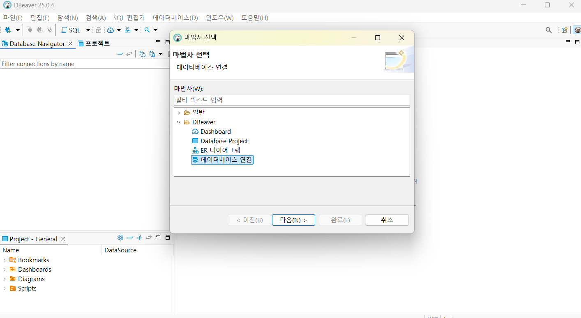This screenshot has width=581, height=318.
Task: Toggle Link with Editor in Project panel
Action: pos(149,238)
